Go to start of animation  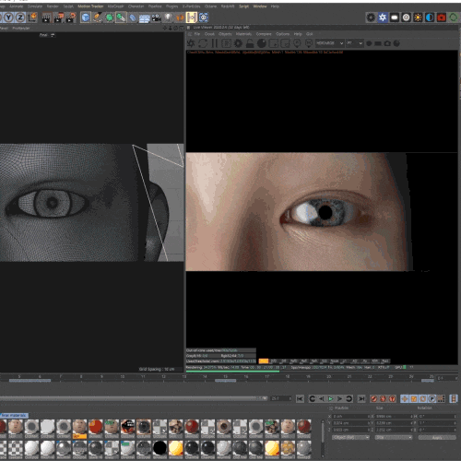pos(300,398)
